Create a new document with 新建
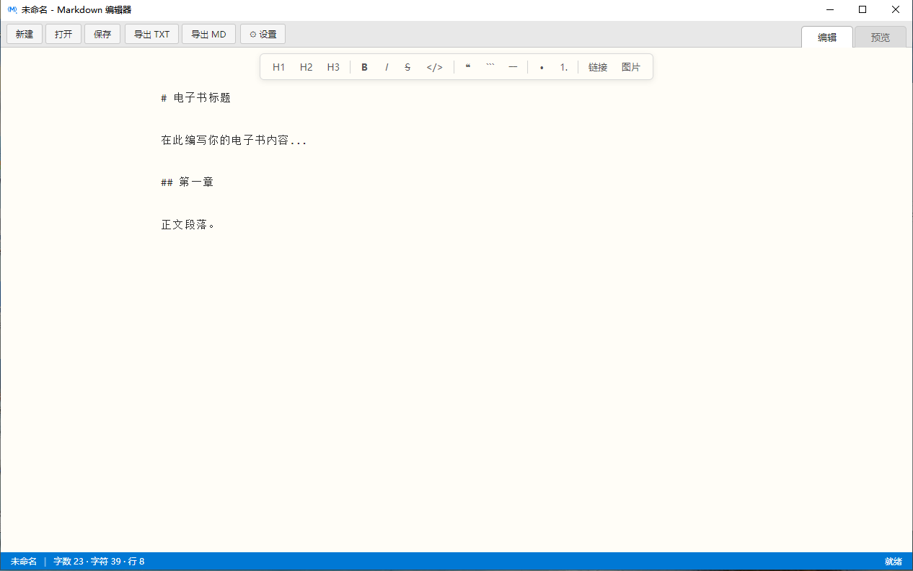This screenshot has height=571, width=913. coord(25,34)
